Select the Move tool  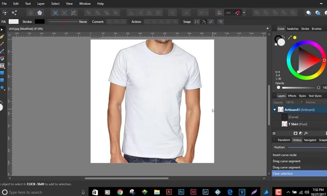click(x=2, y=29)
